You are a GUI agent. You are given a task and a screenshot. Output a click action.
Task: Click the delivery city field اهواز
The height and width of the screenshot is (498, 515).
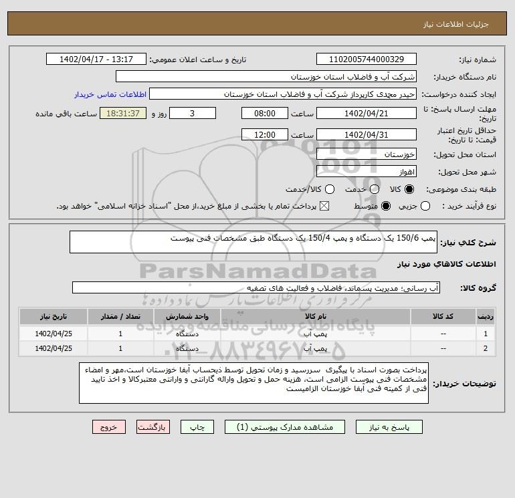click(367, 172)
